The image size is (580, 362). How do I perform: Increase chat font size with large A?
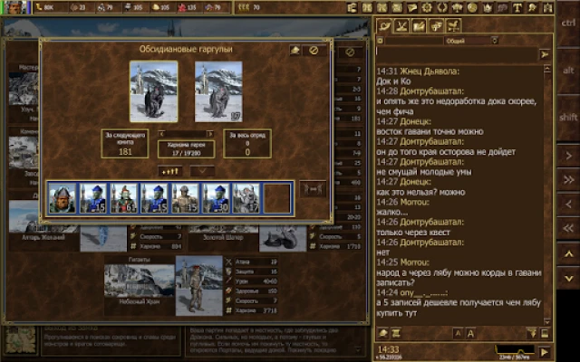[471, 334]
